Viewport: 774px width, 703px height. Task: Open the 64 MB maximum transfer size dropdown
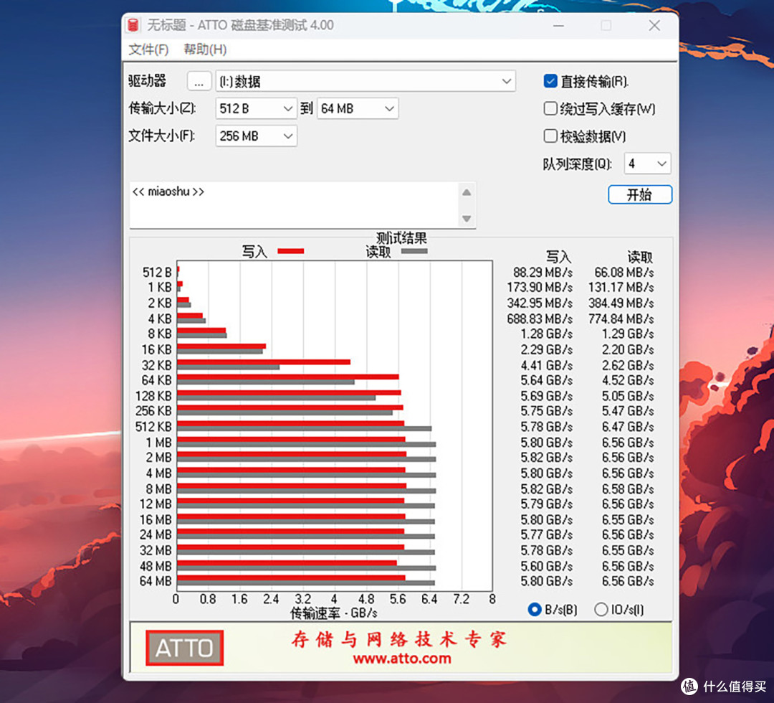(358, 109)
